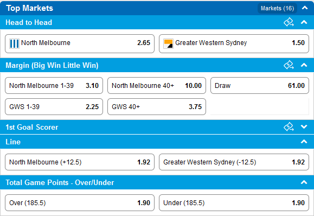The height and width of the screenshot is (216, 314).
Task: Pick North Melbourne 1-39 margin at 3.10
Action: pyautogui.click(x=54, y=86)
